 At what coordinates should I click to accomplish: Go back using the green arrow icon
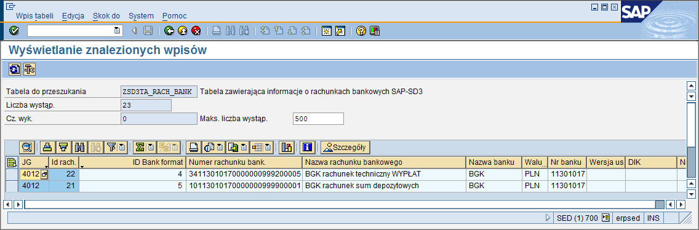click(x=169, y=31)
